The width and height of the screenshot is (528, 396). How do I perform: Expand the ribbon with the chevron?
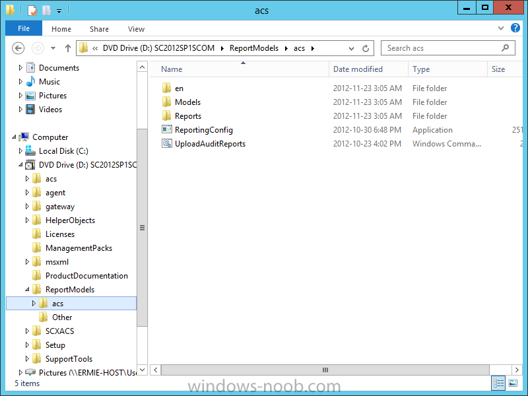pos(501,28)
